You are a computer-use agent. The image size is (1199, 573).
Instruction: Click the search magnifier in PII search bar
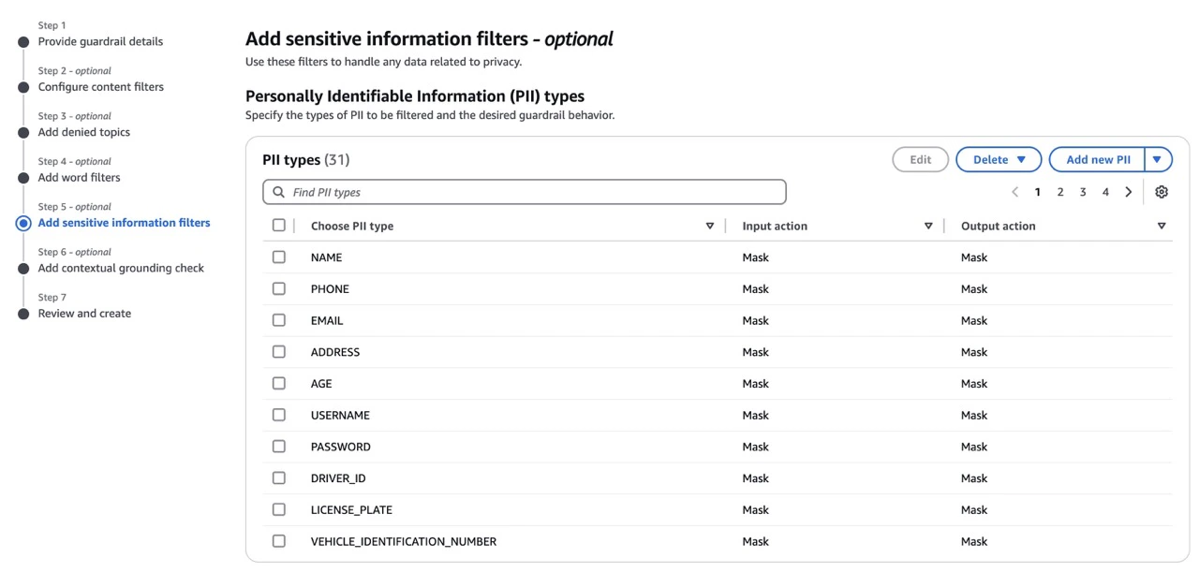pyautogui.click(x=278, y=191)
